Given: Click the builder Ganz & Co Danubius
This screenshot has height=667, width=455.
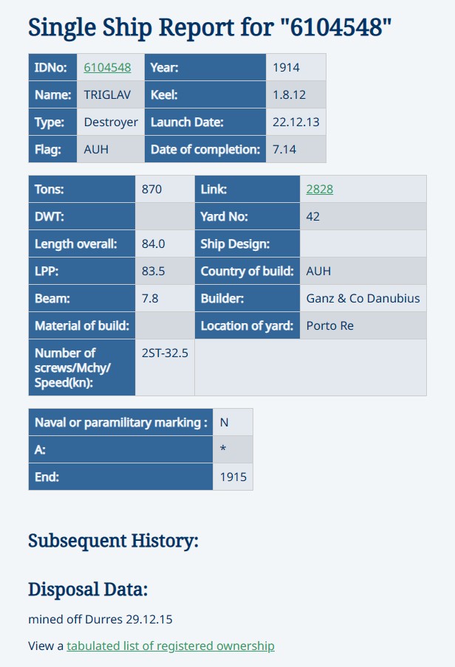Looking at the screenshot, I should pyautogui.click(x=363, y=298).
